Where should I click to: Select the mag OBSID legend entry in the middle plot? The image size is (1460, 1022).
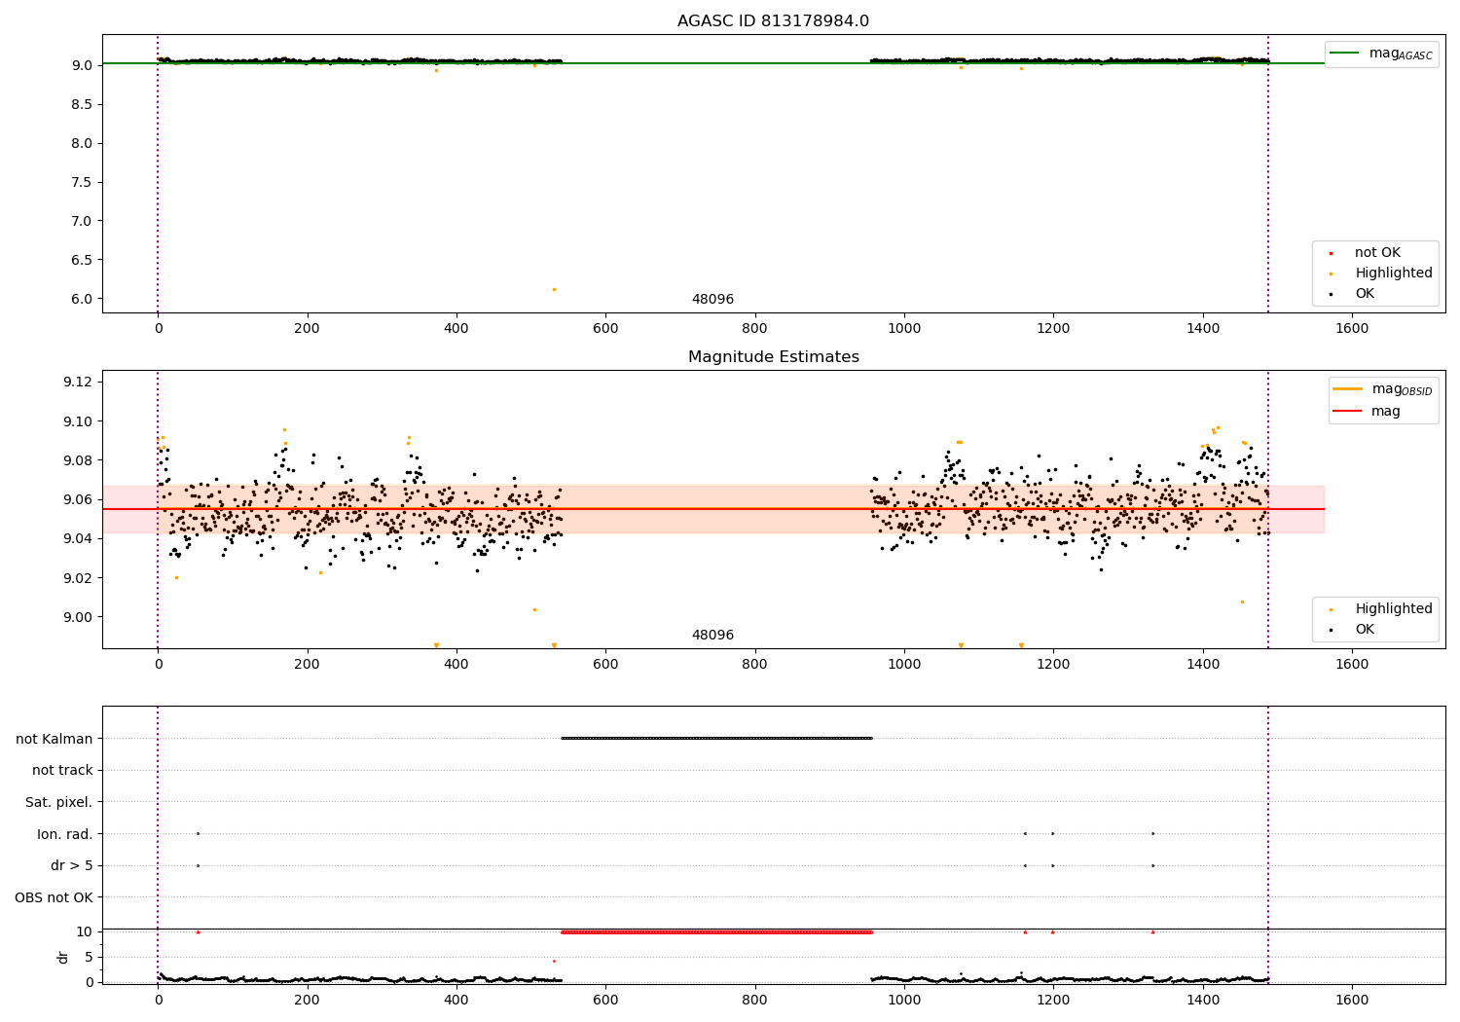click(1382, 389)
